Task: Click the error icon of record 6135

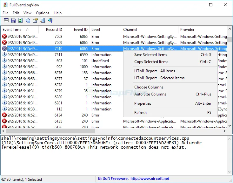Action: point(4,121)
